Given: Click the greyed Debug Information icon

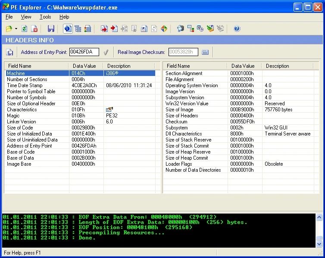Looking at the screenshot, I should pos(124,28).
